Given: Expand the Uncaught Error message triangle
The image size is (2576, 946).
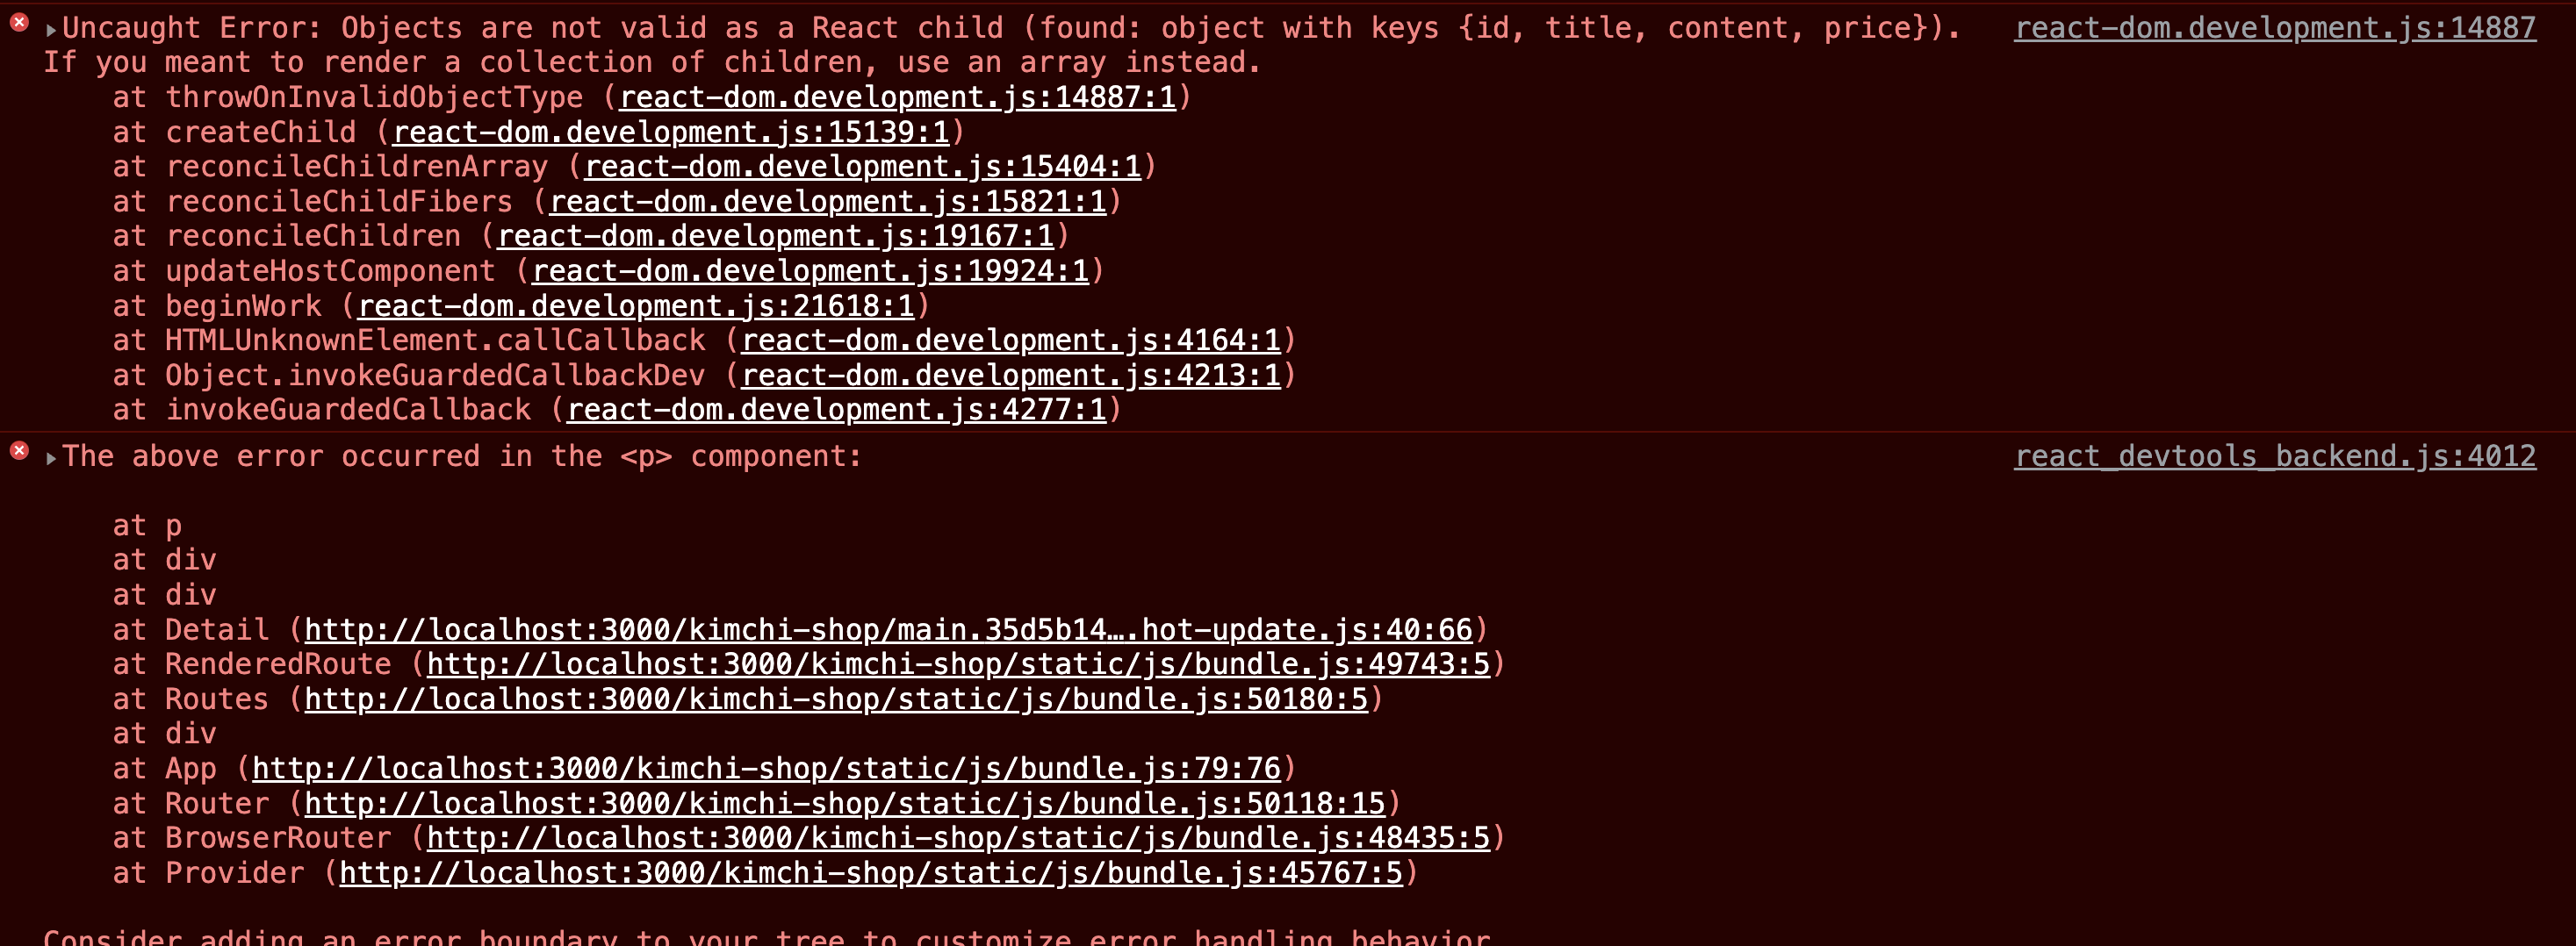Looking at the screenshot, I should tap(51, 30).
